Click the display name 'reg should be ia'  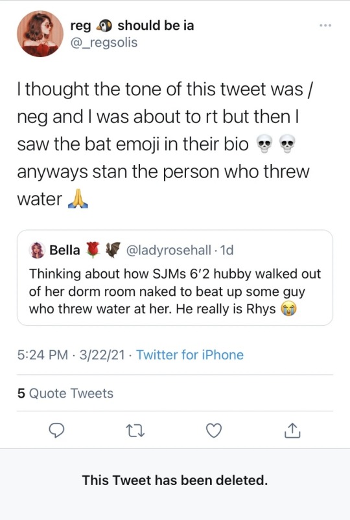click(x=132, y=25)
